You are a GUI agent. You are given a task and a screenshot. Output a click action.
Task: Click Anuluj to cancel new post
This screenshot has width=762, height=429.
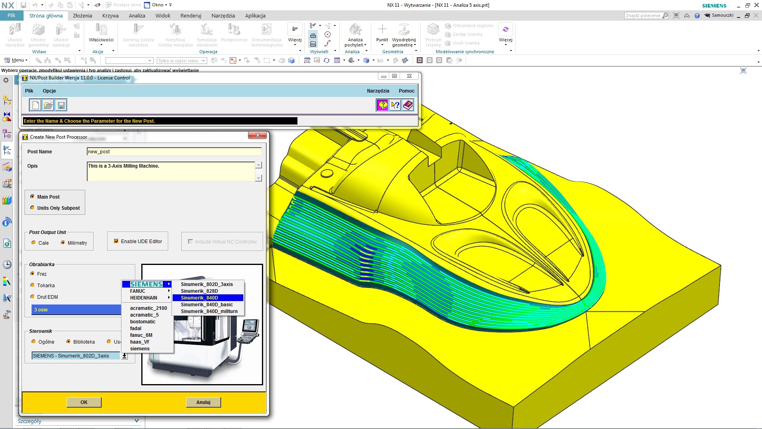tap(203, 402)
